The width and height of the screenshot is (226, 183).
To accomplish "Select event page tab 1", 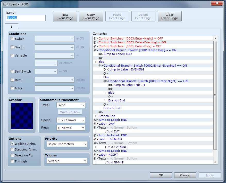I will (x=11, y=26).
